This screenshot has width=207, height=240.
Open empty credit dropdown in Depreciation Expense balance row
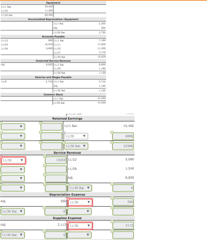click(79, 212)
